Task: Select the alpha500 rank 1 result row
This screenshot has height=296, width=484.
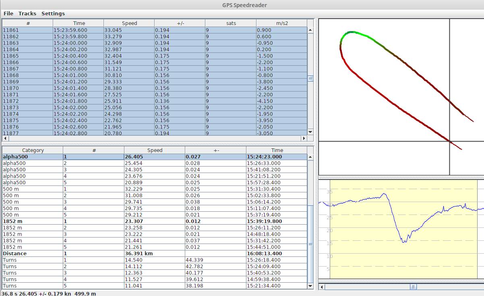Action: tap(155, 157)
